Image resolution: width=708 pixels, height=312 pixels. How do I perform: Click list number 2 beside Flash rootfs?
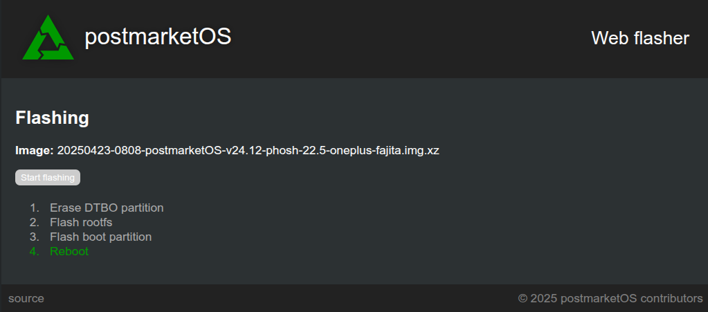35,222
